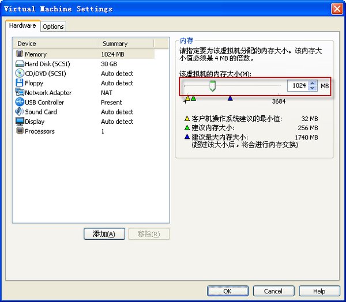Image resolution: width=346 pixels, height=302 pixels.
Task: Click the 30 GB summary value
Action: [x=109, y=64]
